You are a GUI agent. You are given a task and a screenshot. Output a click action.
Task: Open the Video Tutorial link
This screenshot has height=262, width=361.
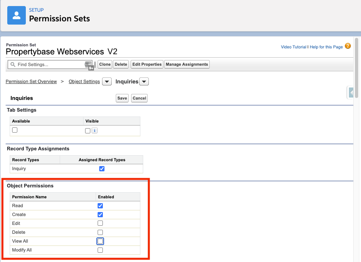293,47
